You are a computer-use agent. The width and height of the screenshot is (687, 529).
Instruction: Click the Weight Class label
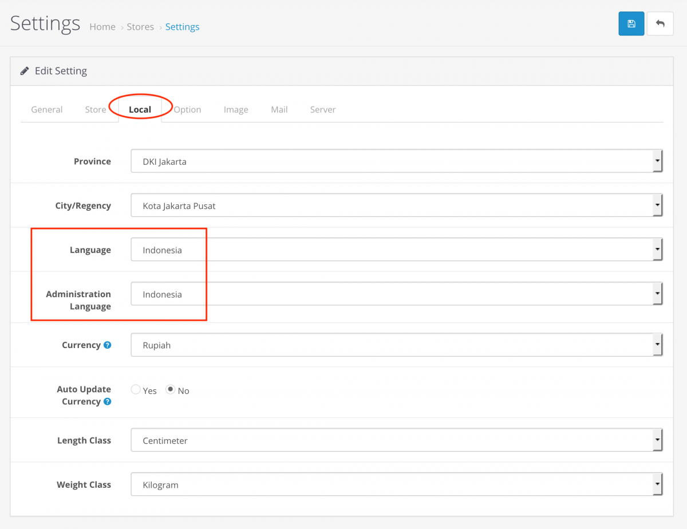pos(84,485)
